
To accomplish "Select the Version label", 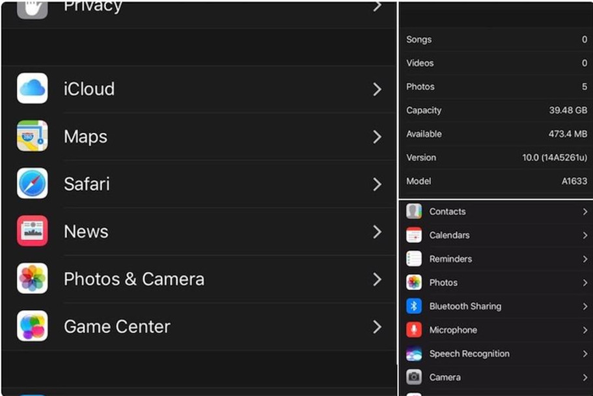I will (421, 158).
